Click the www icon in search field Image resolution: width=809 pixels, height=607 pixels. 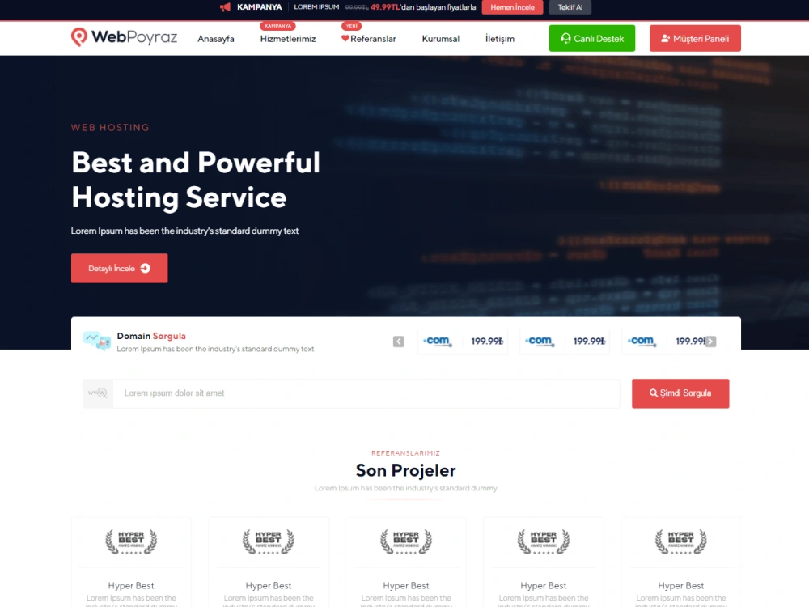click(98, 393)
